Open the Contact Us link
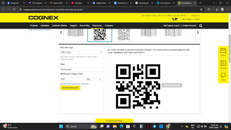The width and height of the screenshot is (231, 130). (195, 16)
